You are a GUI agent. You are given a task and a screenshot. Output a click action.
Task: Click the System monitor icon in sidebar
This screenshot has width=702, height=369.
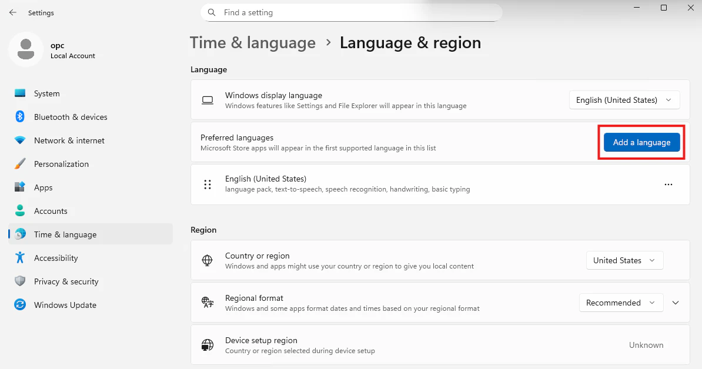(20, 93)
